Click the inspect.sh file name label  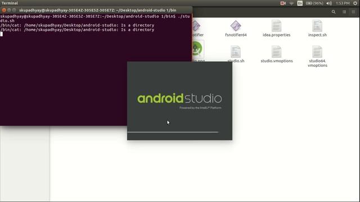point(317,35)
